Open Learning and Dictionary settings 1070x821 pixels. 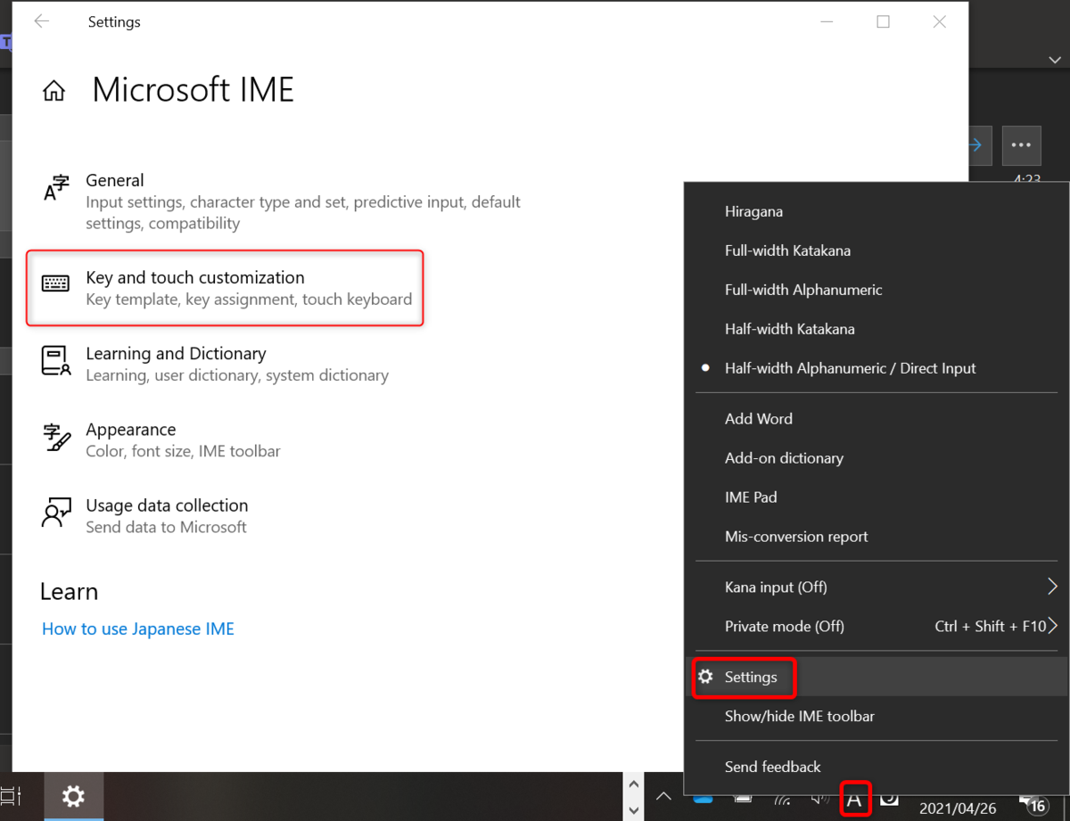pyautogui.click(x=214, y=364)
